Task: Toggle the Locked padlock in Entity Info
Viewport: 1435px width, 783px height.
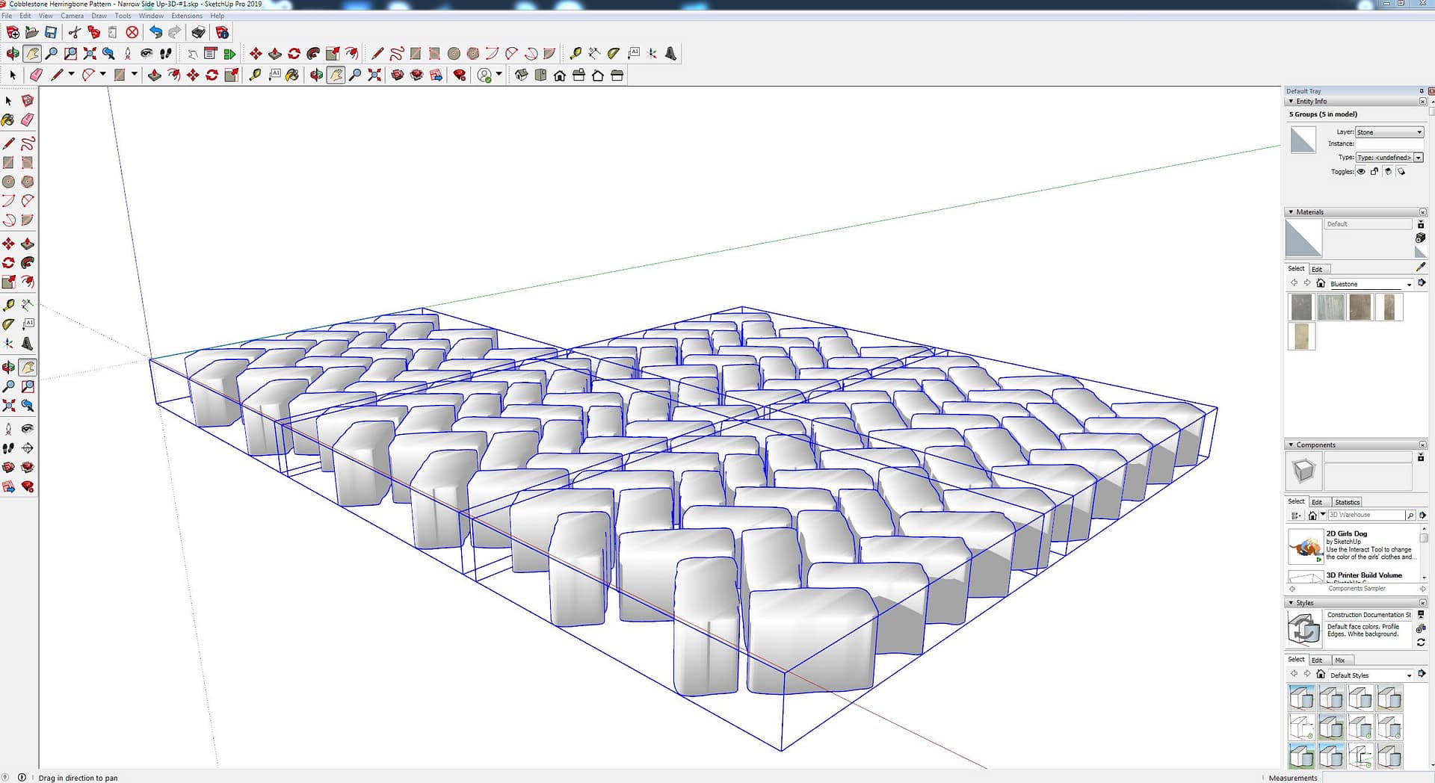Action: pyautogui.click(x=1374, y=172)
